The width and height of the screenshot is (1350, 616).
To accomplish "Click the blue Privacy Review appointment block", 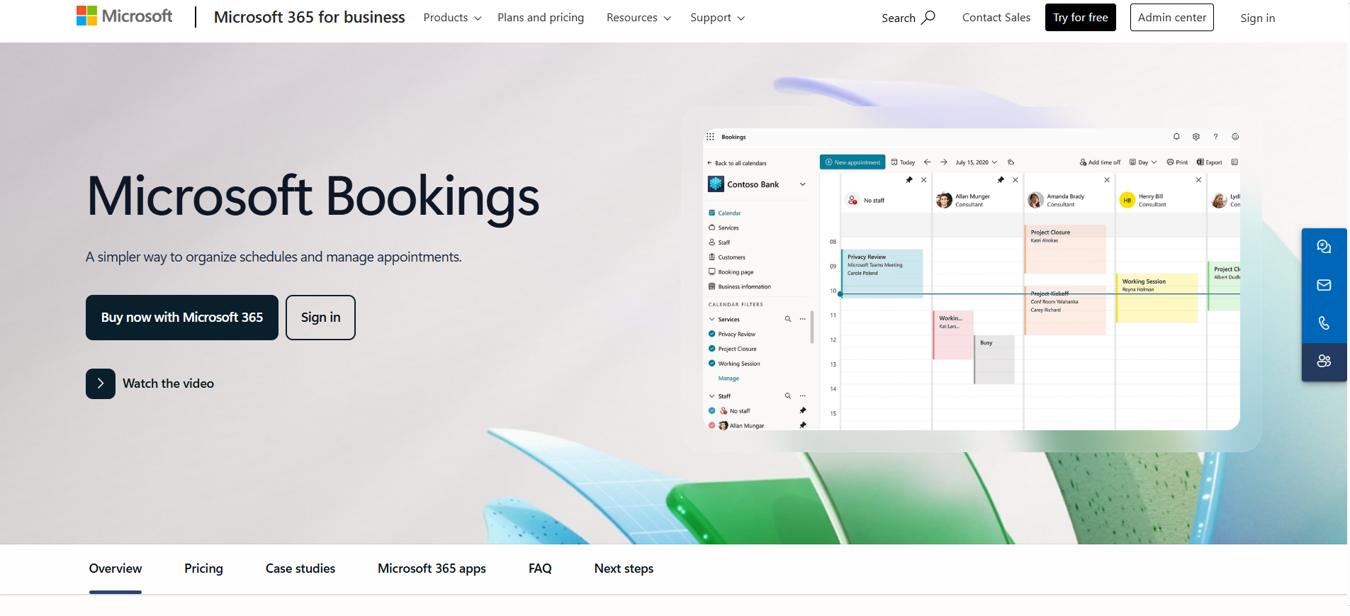I will click(882, 273).
